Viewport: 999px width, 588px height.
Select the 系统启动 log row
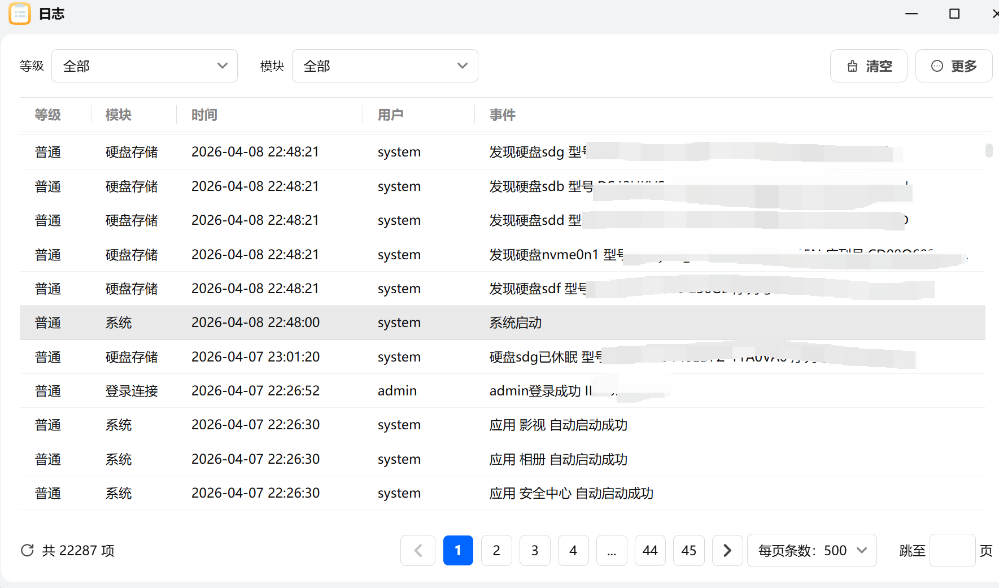pyautogui.click(x=514, y=323)
